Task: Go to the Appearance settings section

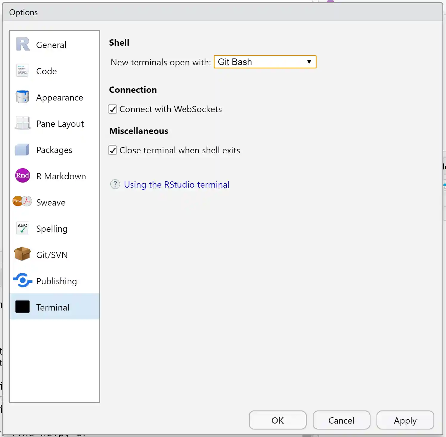Action: point(59,98)
